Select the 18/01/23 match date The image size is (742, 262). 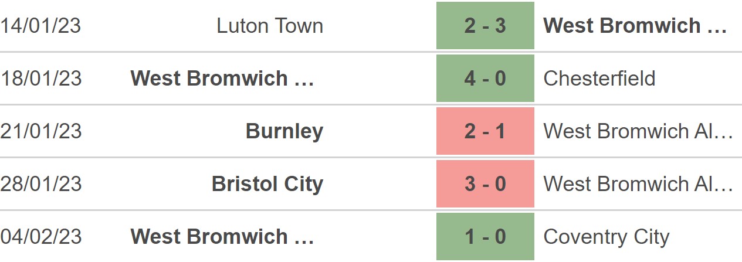point(40,79)
